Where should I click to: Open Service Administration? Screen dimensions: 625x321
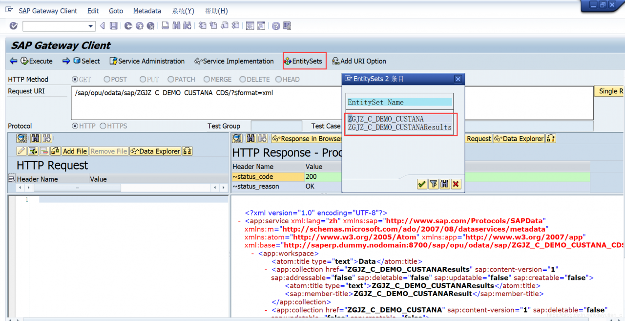[147, 61]
